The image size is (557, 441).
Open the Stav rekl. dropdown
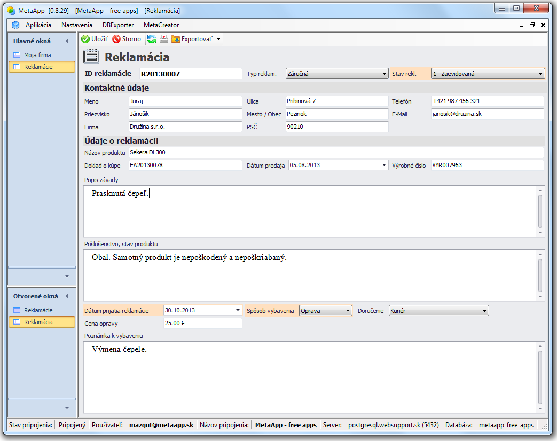pos(540,74)
